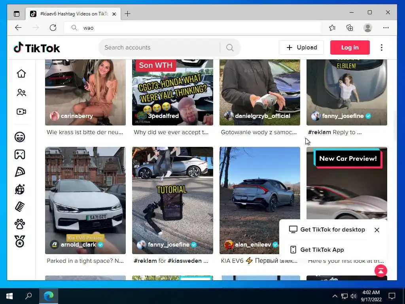Screen dimensions: 405x304
Task: Open the taskbar volume control
Action: tap(354, 296)
